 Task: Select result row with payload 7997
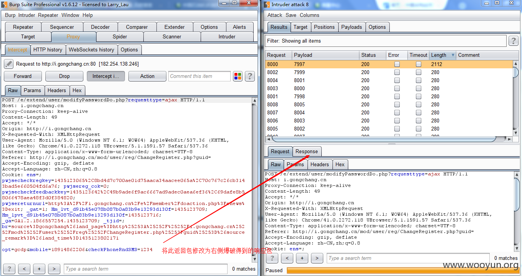point(389,64)
